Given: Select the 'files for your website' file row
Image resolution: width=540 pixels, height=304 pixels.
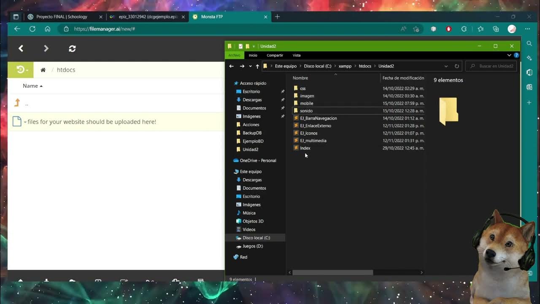Looking at the screenshot, I should click(x=116, y=122).
